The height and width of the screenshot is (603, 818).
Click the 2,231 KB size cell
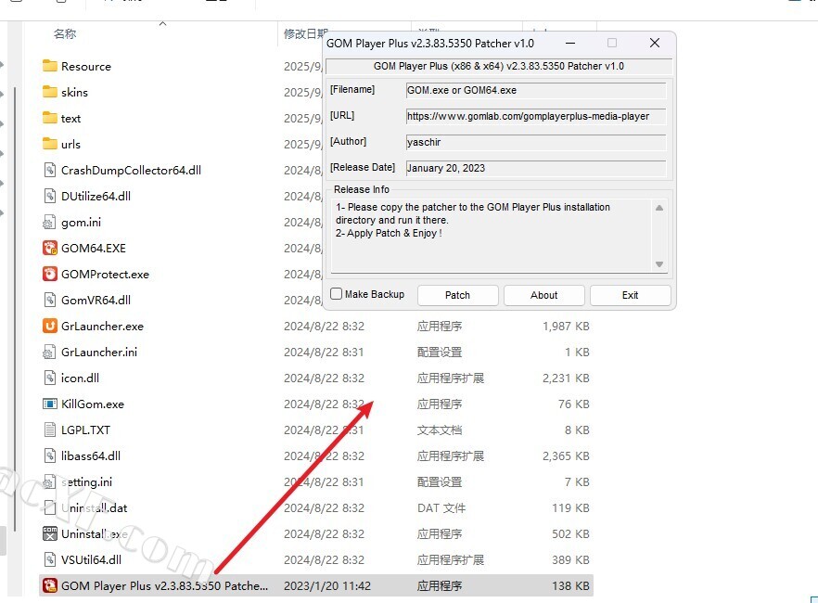[x=566, y=378]
